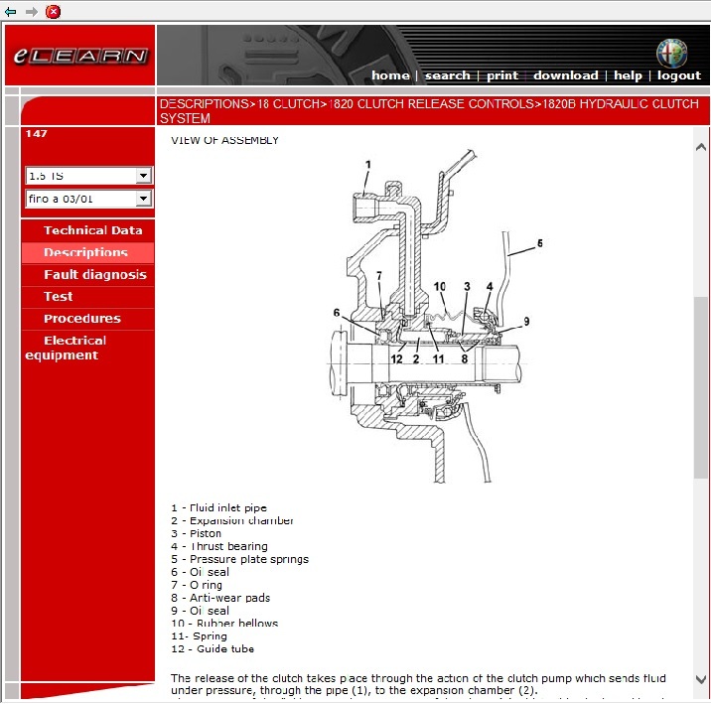Open the Electrical equipment section
This screenshot has height=704, width=711.
(66, 348)
